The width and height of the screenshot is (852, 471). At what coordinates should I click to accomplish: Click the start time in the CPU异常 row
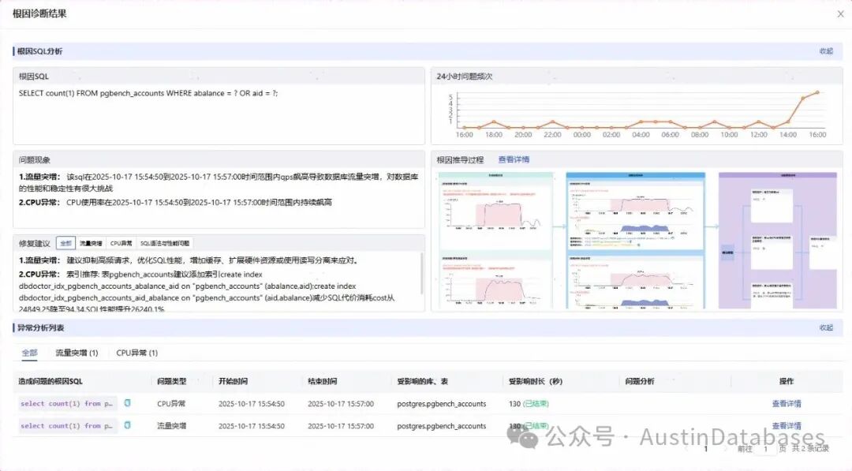point(252,404)
